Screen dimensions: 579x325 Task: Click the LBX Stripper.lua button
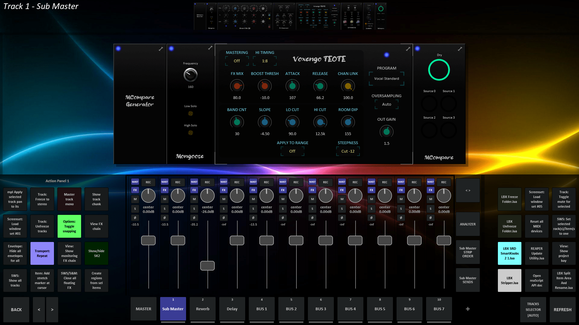[510, 280]
